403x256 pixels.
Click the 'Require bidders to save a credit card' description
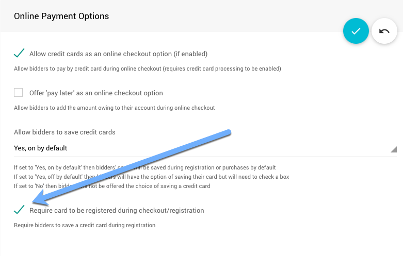[x=85, y=225]
